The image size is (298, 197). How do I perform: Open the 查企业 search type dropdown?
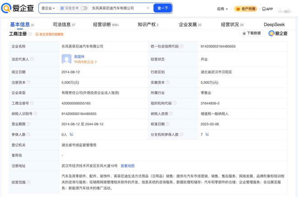pyautogui.click(x=48, y=8)
